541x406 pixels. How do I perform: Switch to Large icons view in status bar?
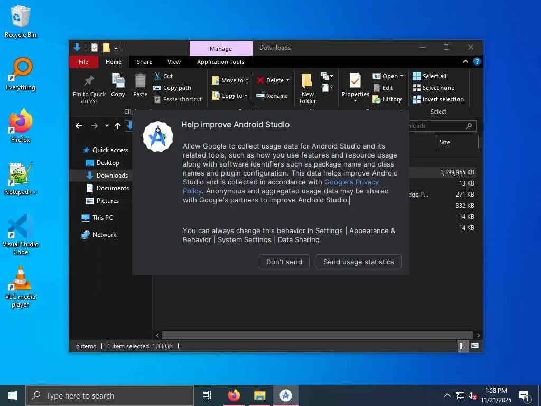point(475,346)
